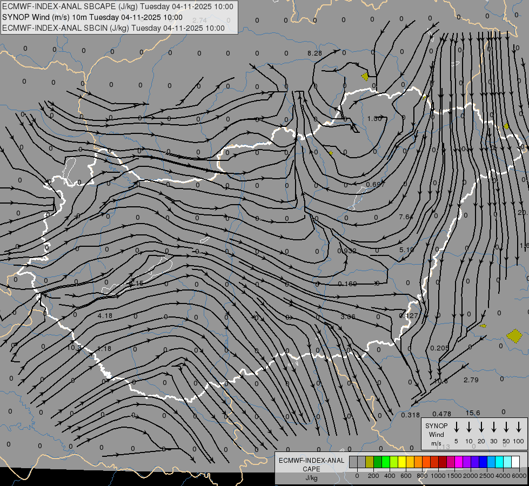Click the 0.318 CAPE value

pos(410,415)
